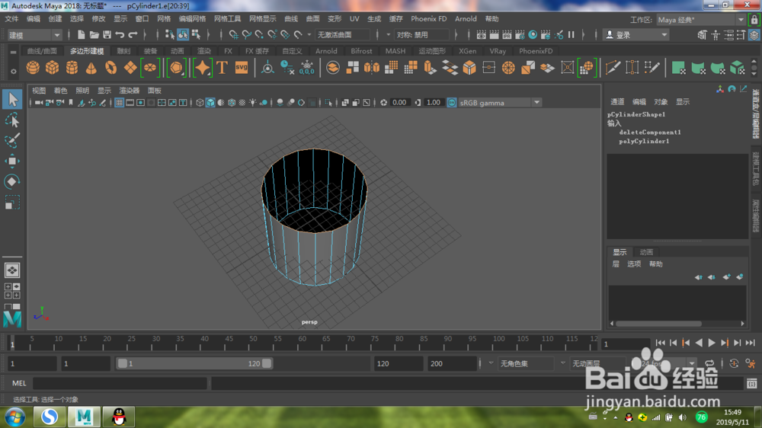This screenshot has height=428, width=762.
Task: Toggle viewport grid display
Action: (119, 103)
